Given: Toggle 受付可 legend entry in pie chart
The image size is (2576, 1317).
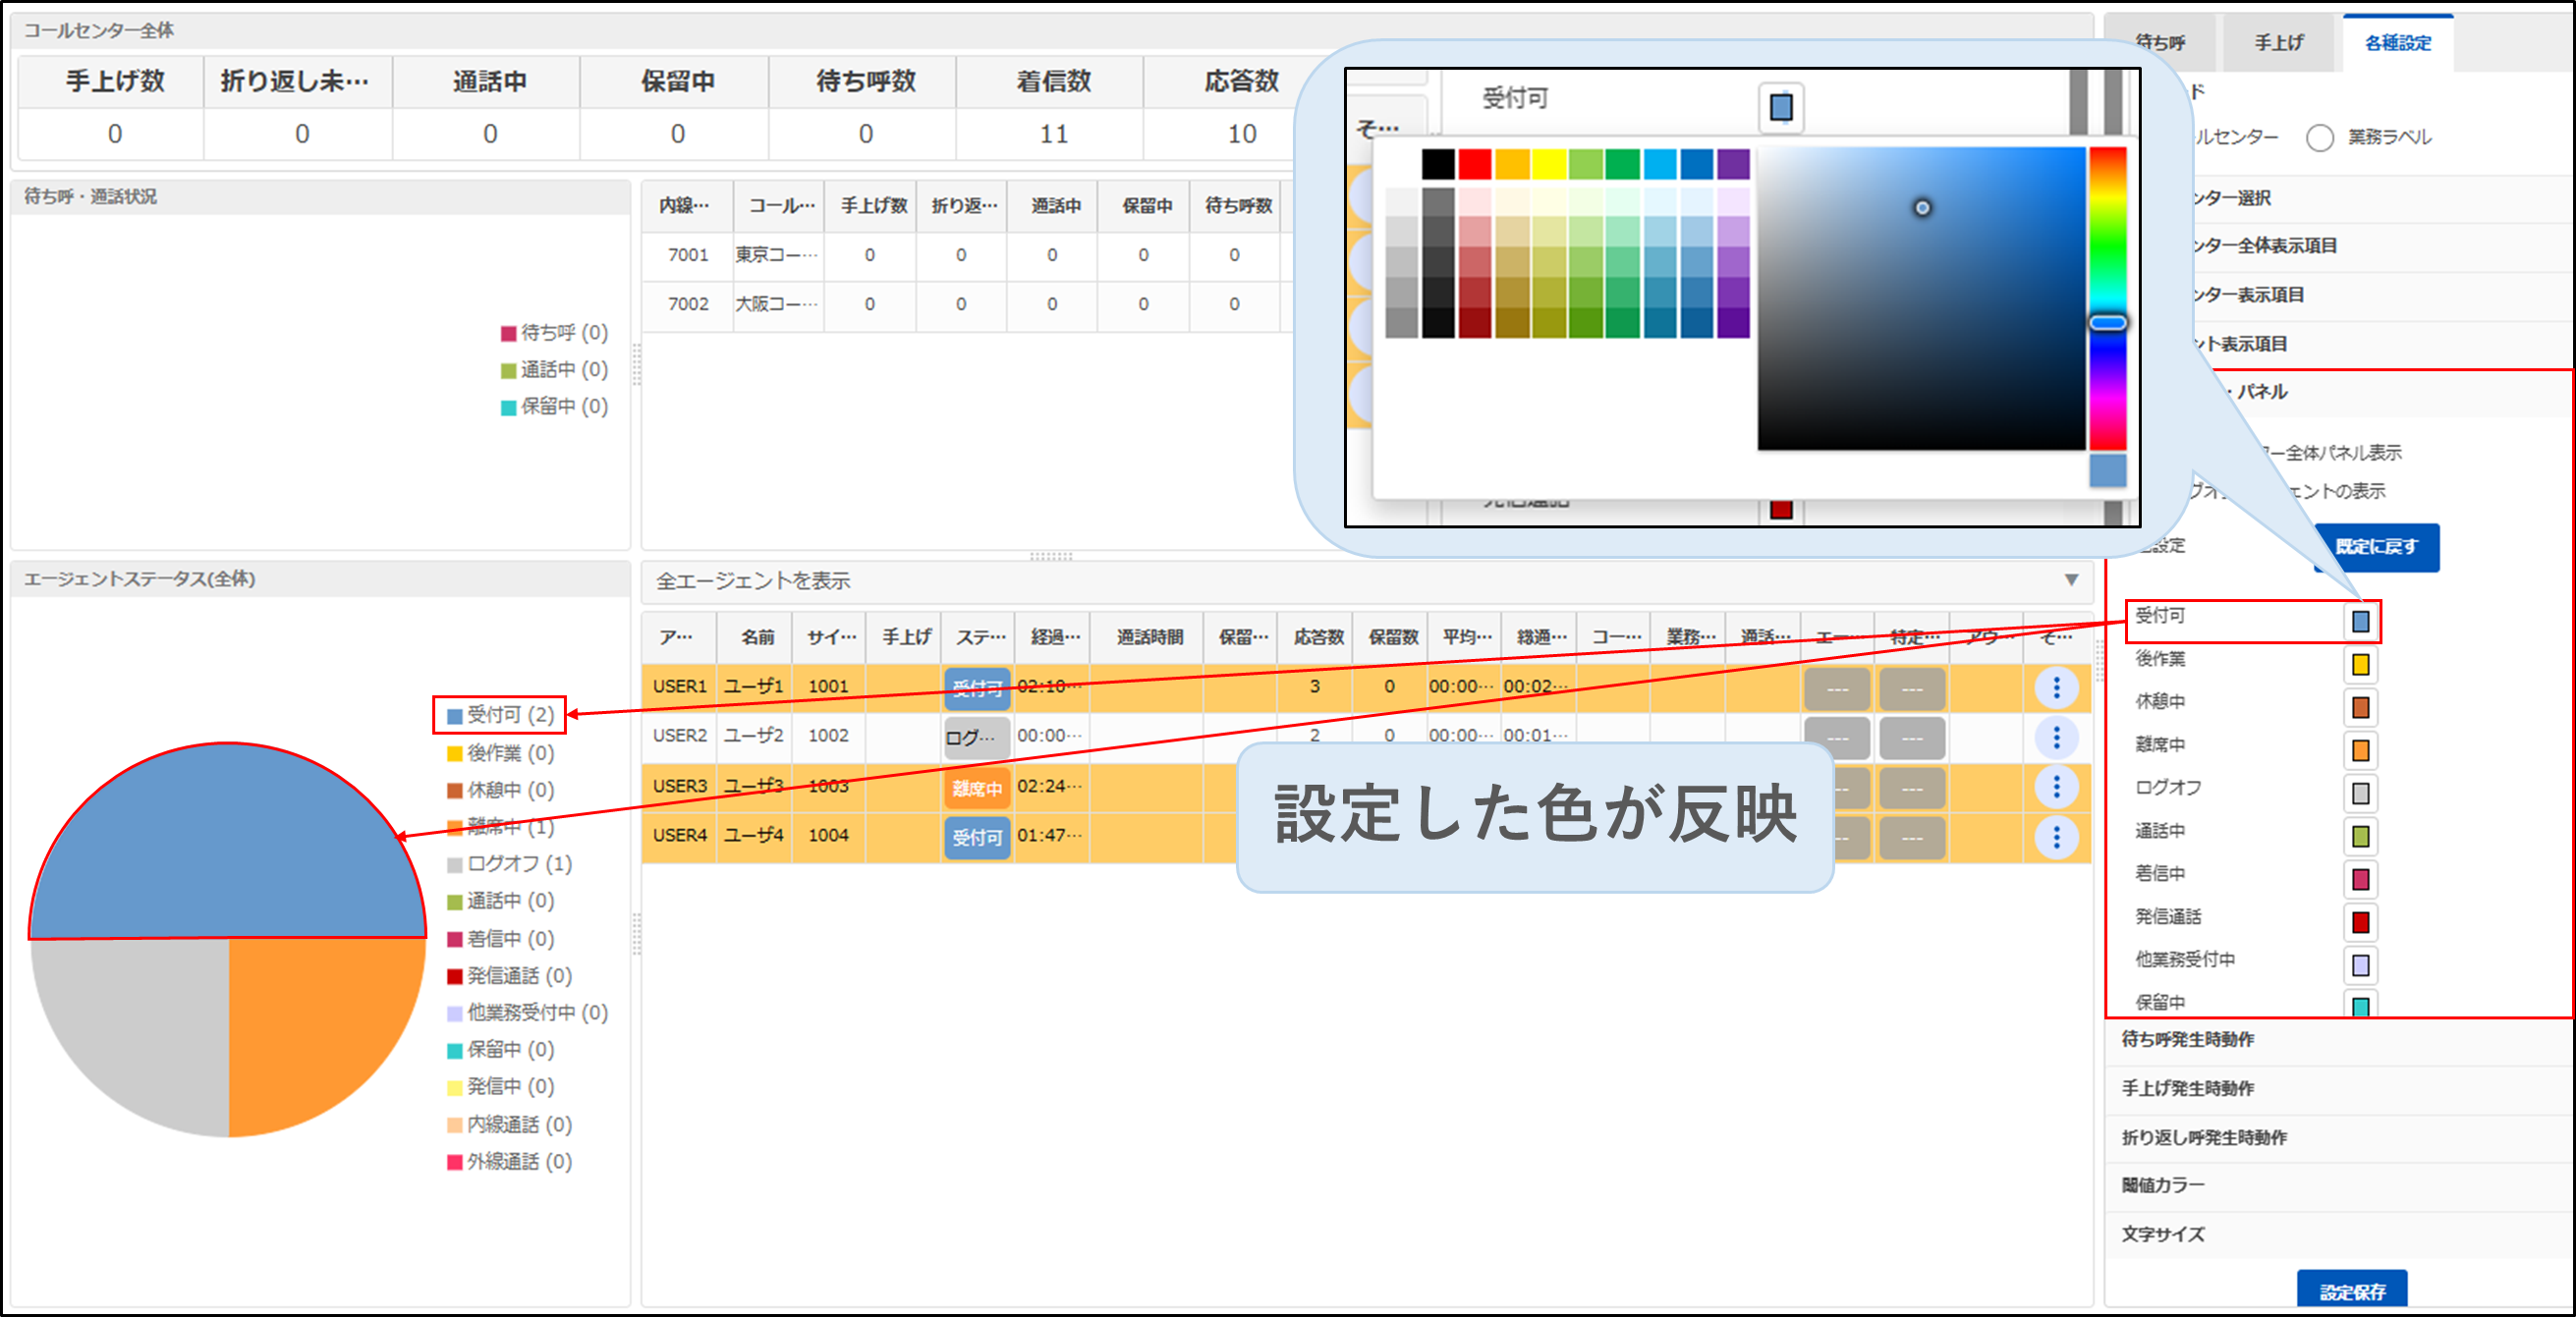Looking at the screenshot, I should 500,715.
